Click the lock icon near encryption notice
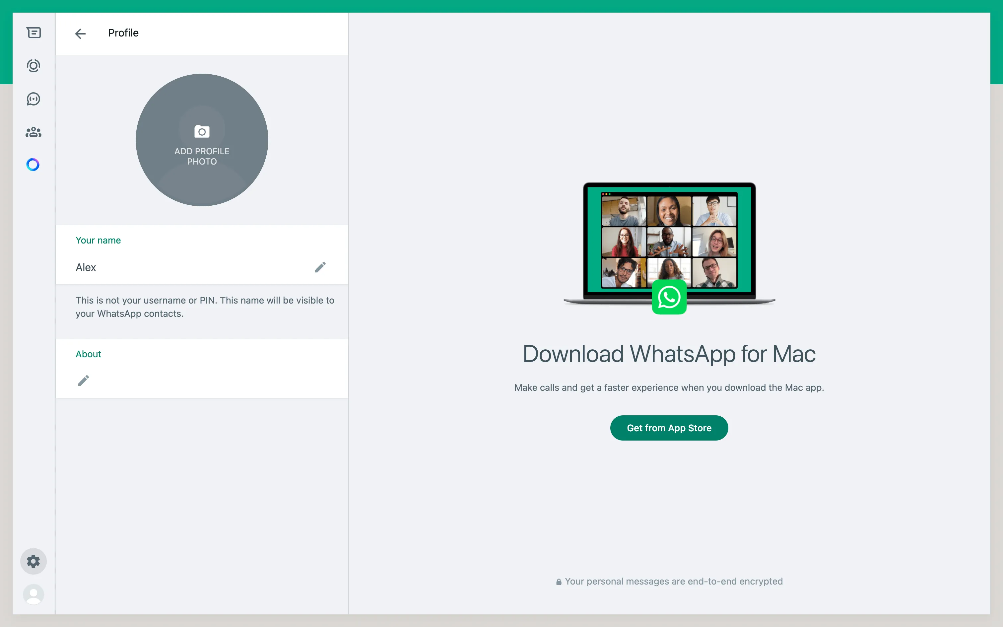The width and height of the screenshot is (1003, 627). (x=559, y=582)
